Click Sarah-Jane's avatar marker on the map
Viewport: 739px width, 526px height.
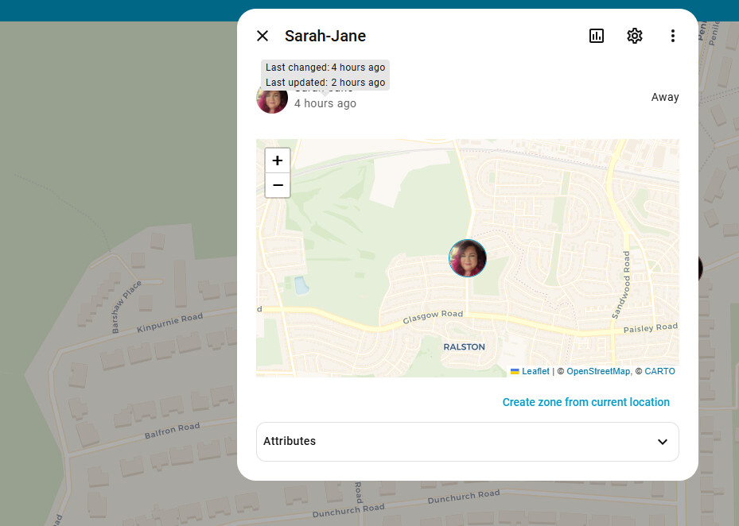pos(468,258)
